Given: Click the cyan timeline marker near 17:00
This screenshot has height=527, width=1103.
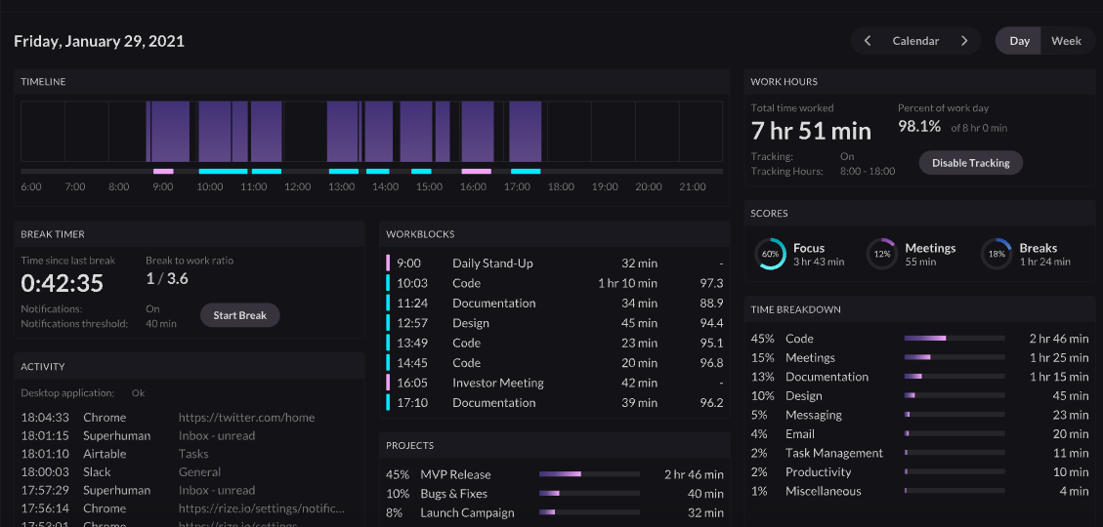Looking at the screenshot, I should (526, 172).
